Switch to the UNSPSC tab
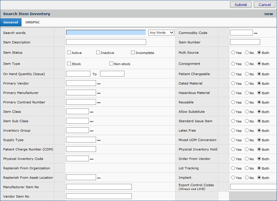 coord(33,22)
